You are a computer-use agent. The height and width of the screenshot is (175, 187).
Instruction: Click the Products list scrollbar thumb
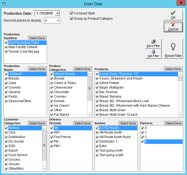click(180, 78)
